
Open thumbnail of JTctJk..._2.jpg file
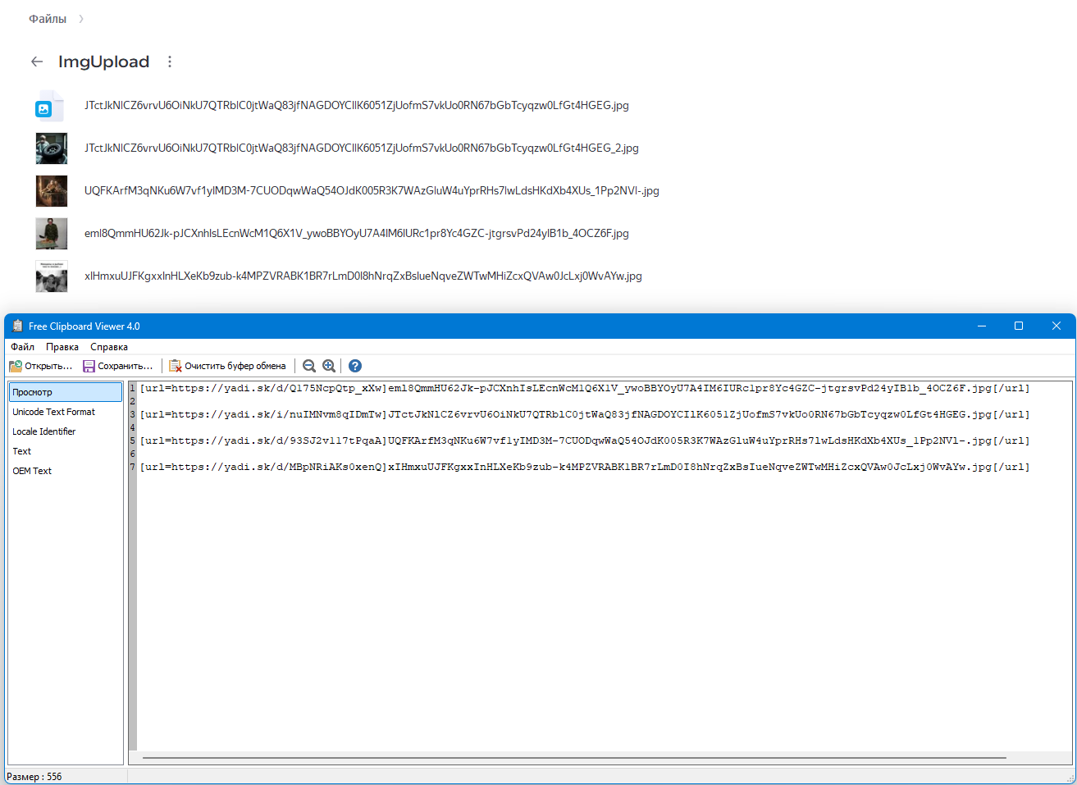coord(52,148)
